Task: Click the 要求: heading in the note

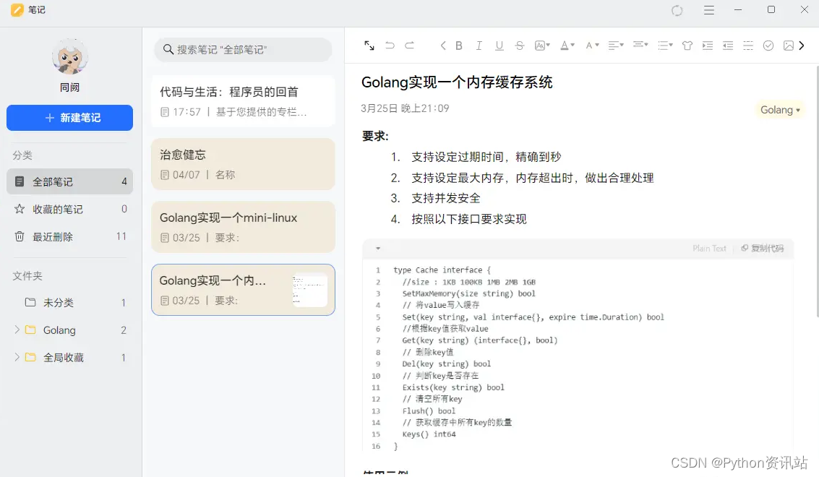Action: click(x=375, y=137)
